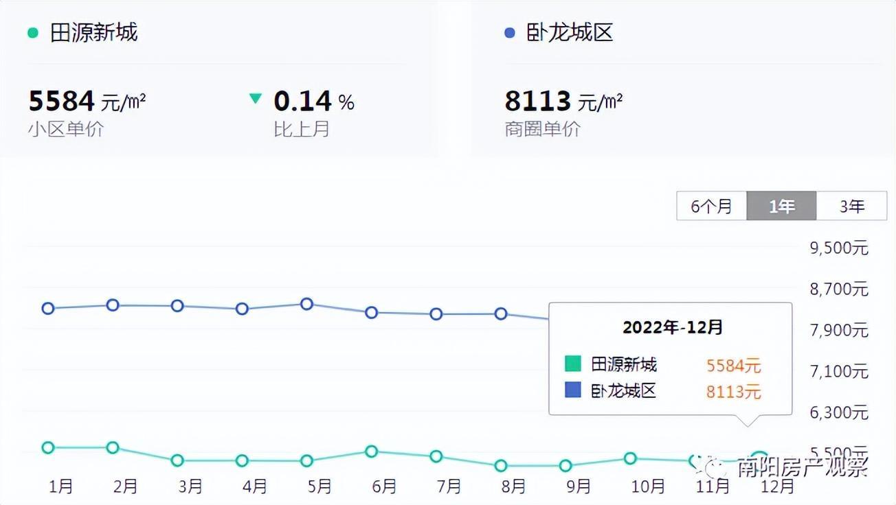The height and width of the screenshot is (505, 896).
Task: Select 田源新城 data point for 2月
Action: [113, 447]
